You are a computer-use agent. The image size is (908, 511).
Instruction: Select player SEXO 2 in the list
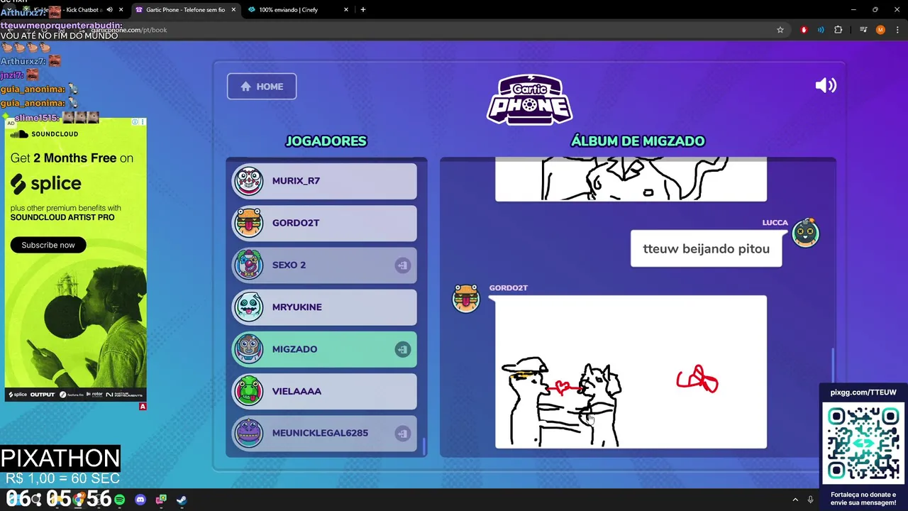[x=324, y=265]
